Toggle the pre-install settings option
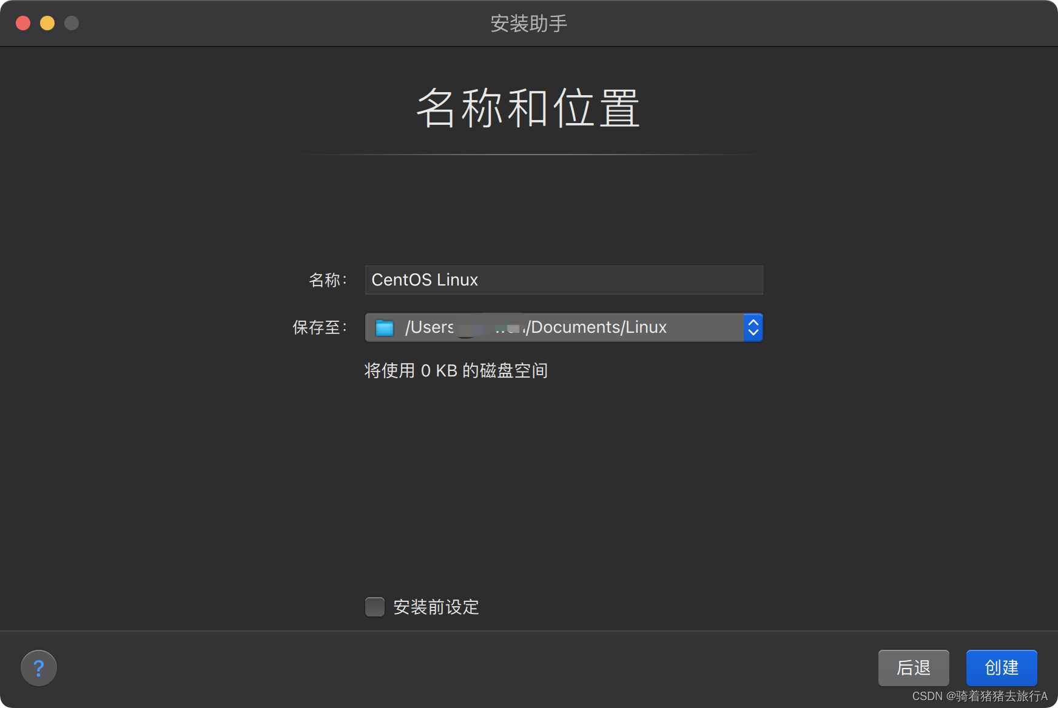This screenshot has width=1058, height=708. coord(374,607)
